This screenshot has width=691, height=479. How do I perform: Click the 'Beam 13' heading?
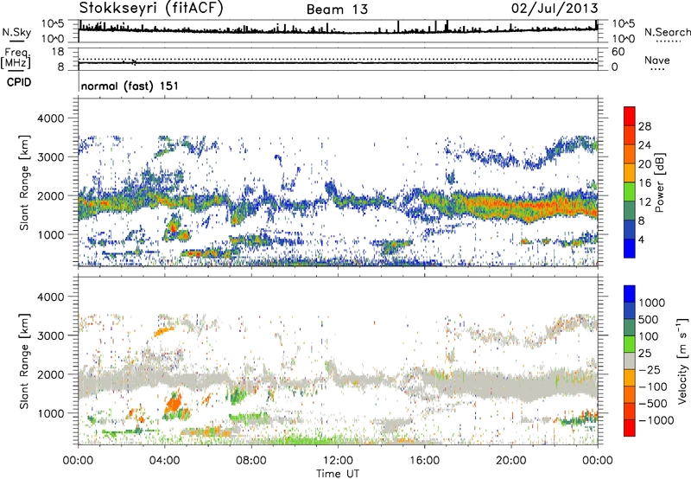pos(337,10)
